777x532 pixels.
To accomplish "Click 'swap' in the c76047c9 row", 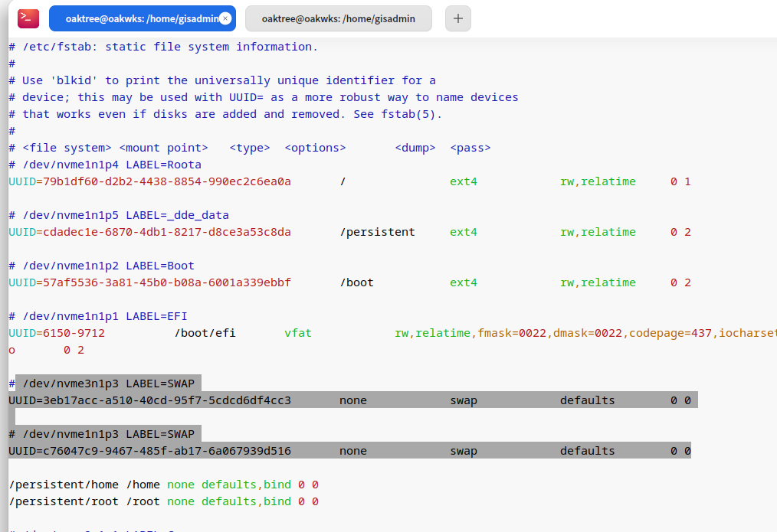I will click(464, 451).
